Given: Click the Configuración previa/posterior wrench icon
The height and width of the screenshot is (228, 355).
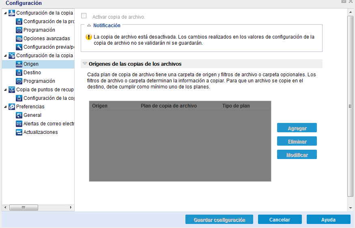Looking at the screenshot, I should click(x=19, y=47).
